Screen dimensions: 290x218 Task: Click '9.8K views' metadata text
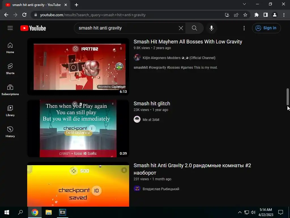142,48
